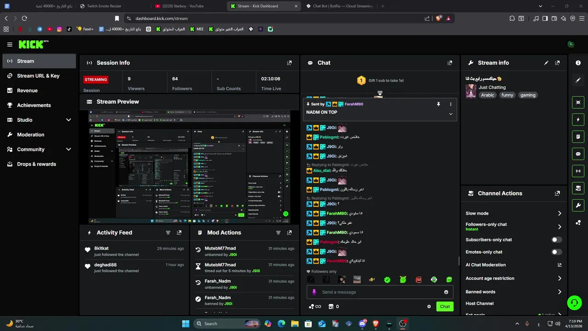
Task: Open filter options in Mod Actions
Action: click(x=278, y=233)
